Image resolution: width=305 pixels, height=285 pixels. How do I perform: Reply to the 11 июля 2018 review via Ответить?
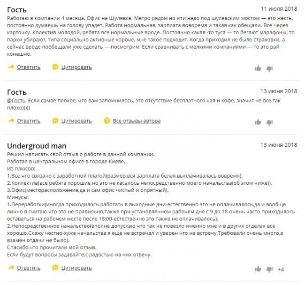[x=29, y=67]
